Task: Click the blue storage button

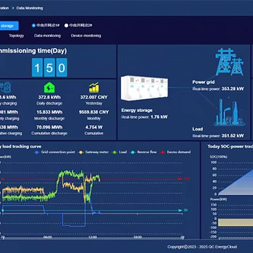Action: coord(9,26)
